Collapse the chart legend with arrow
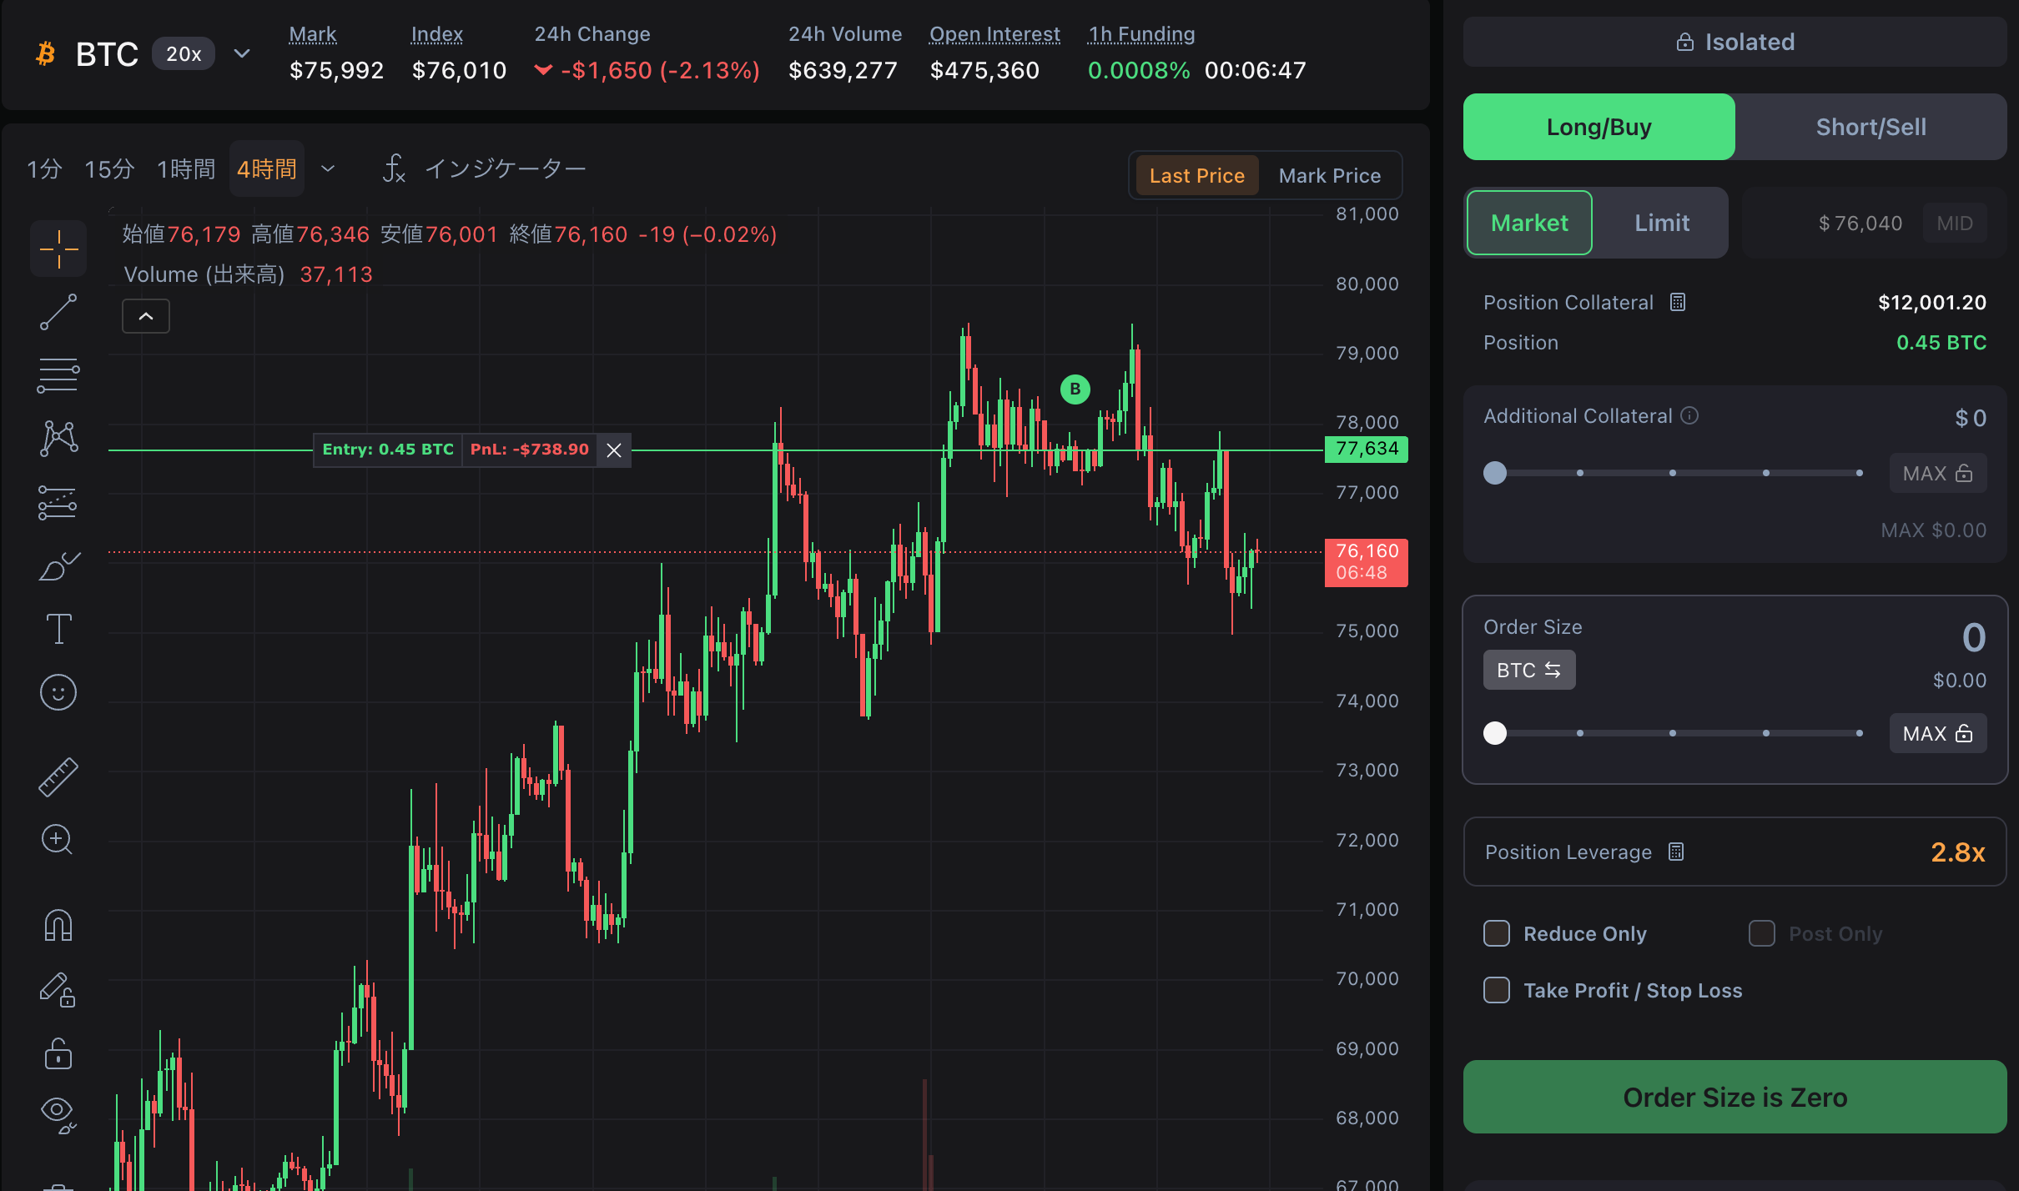Viewport: 2019px width, 1191px height. [146, 316]
